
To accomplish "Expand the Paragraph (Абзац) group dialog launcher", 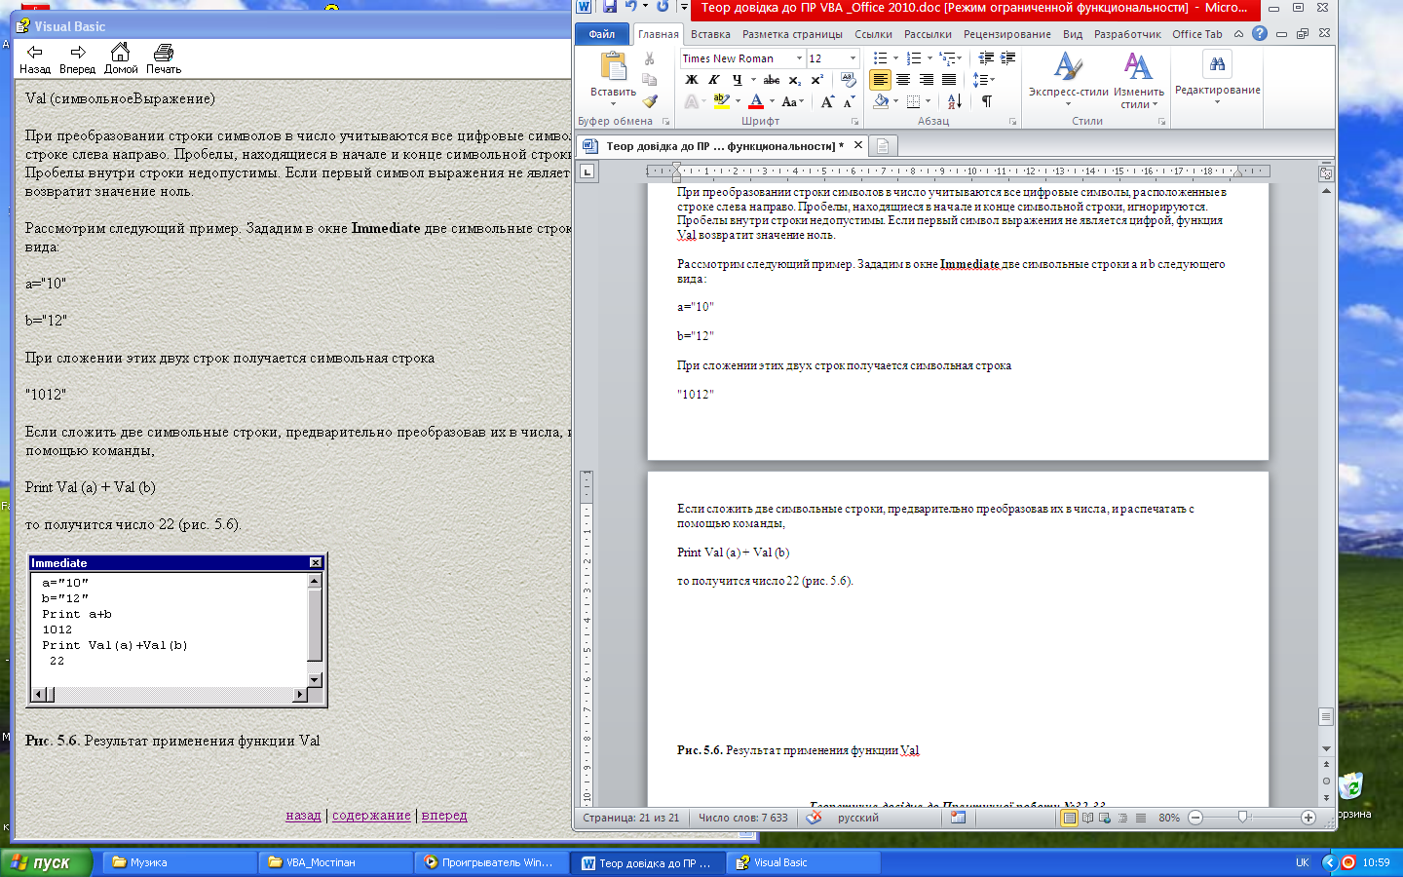I will pyautogui.click(x=1012, y=122).
